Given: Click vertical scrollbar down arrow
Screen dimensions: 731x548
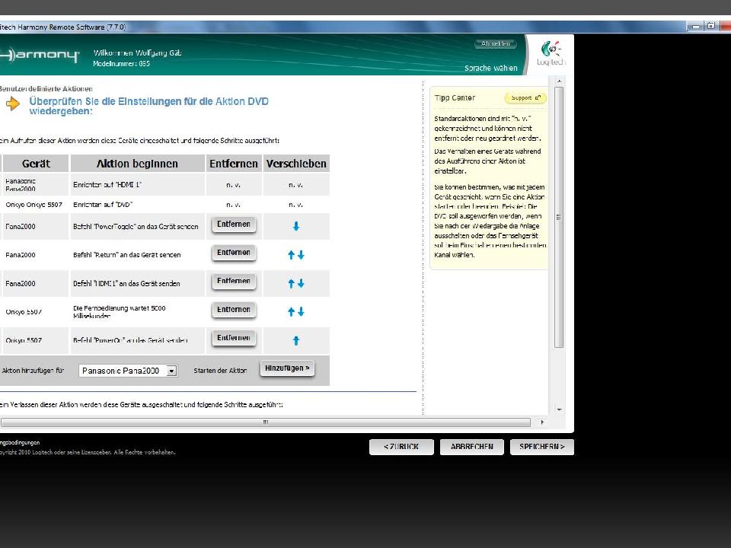Looking at the screenshot, I should click(x=560, y=410).
